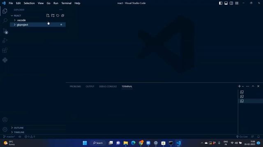Expand the gkproject folder chevron
Viewport: 263px width, 147px height.
pyautogui.click(x=15, y=24)
